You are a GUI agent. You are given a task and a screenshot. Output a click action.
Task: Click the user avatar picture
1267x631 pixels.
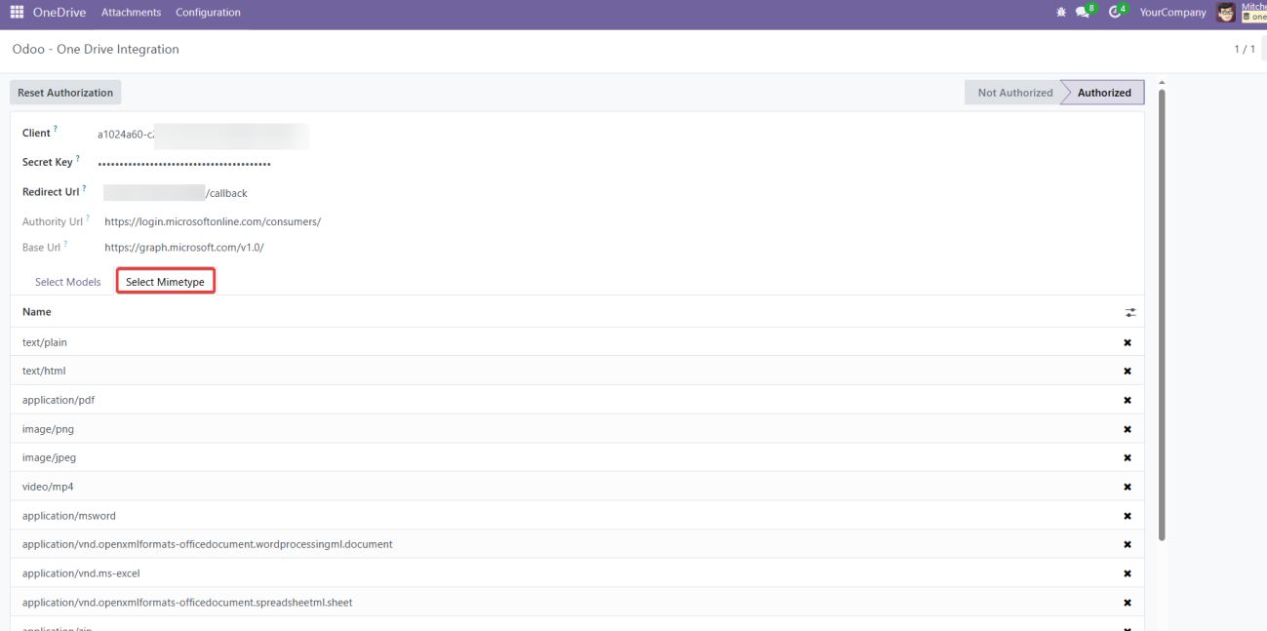point(1226,13)
